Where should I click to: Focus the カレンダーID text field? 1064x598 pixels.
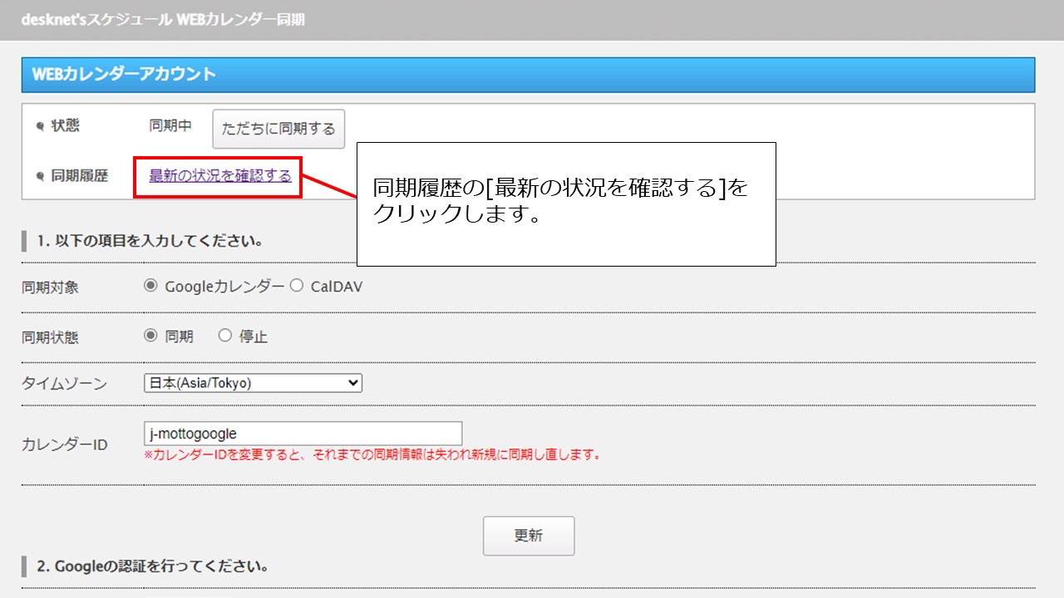(x=303, y=433)
